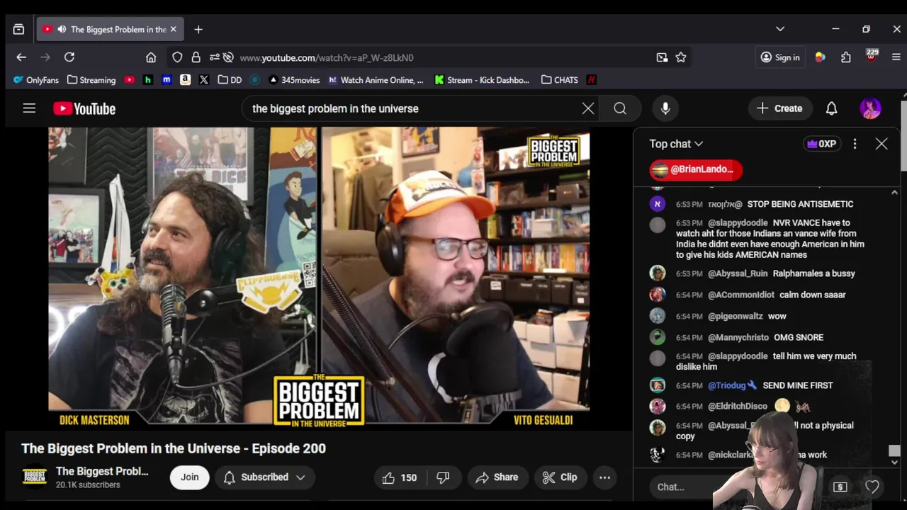Click the video player to pause

pos(319,278)
